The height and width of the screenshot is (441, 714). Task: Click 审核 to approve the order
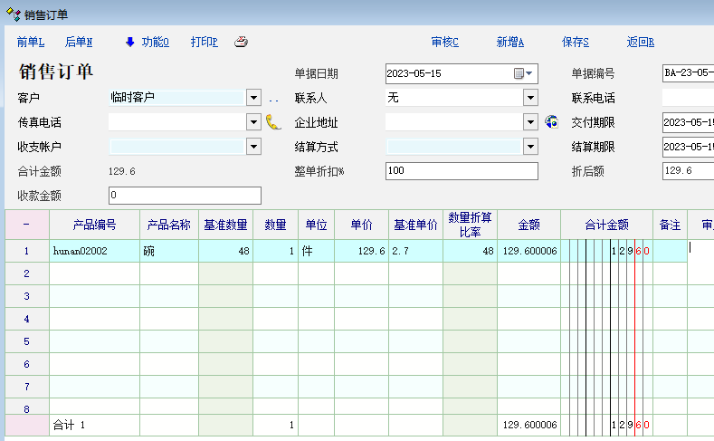(x=445, y=42)
